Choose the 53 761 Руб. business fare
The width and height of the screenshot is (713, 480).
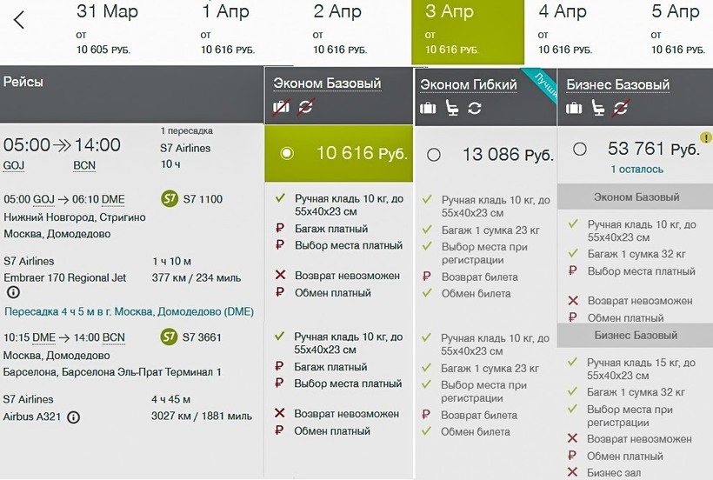(580, 150)
